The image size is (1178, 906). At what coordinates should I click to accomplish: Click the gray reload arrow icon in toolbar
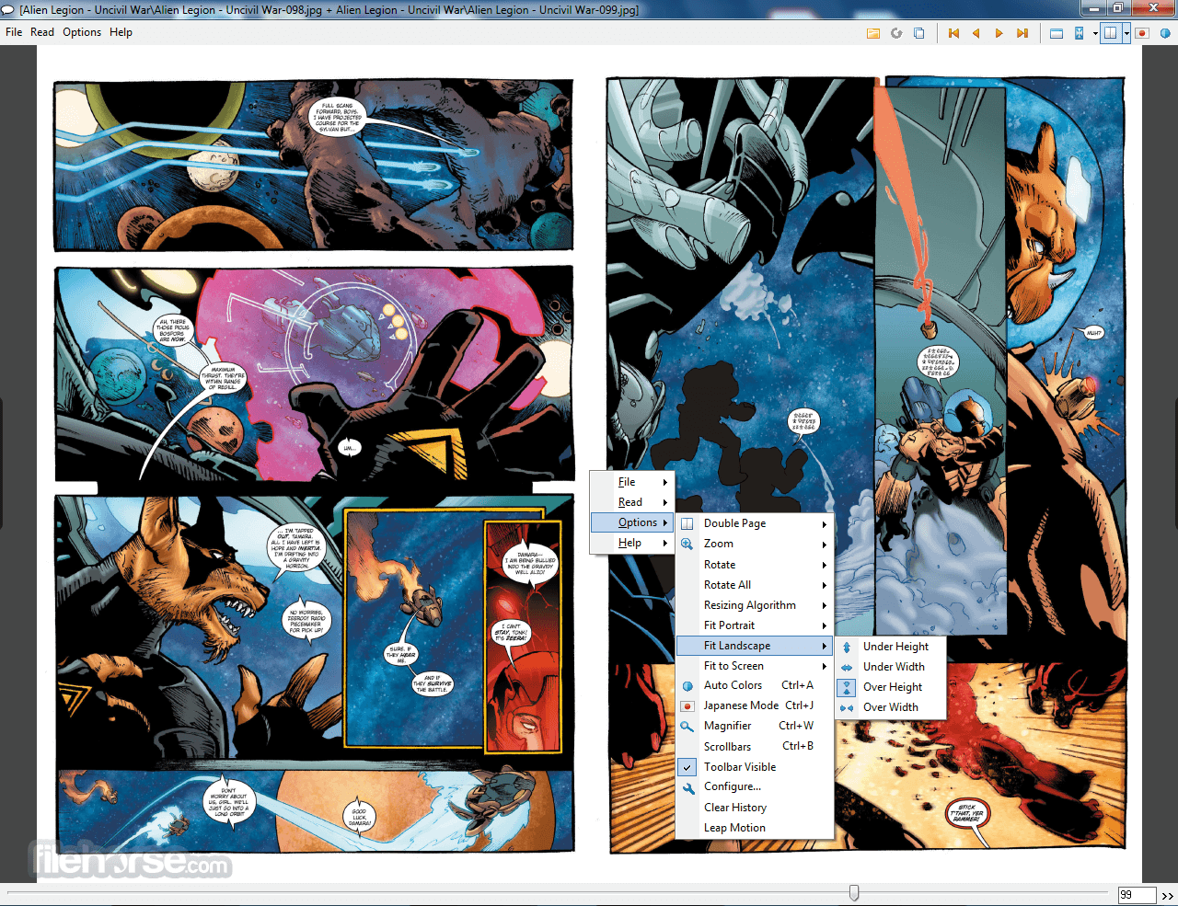[896, 33]
